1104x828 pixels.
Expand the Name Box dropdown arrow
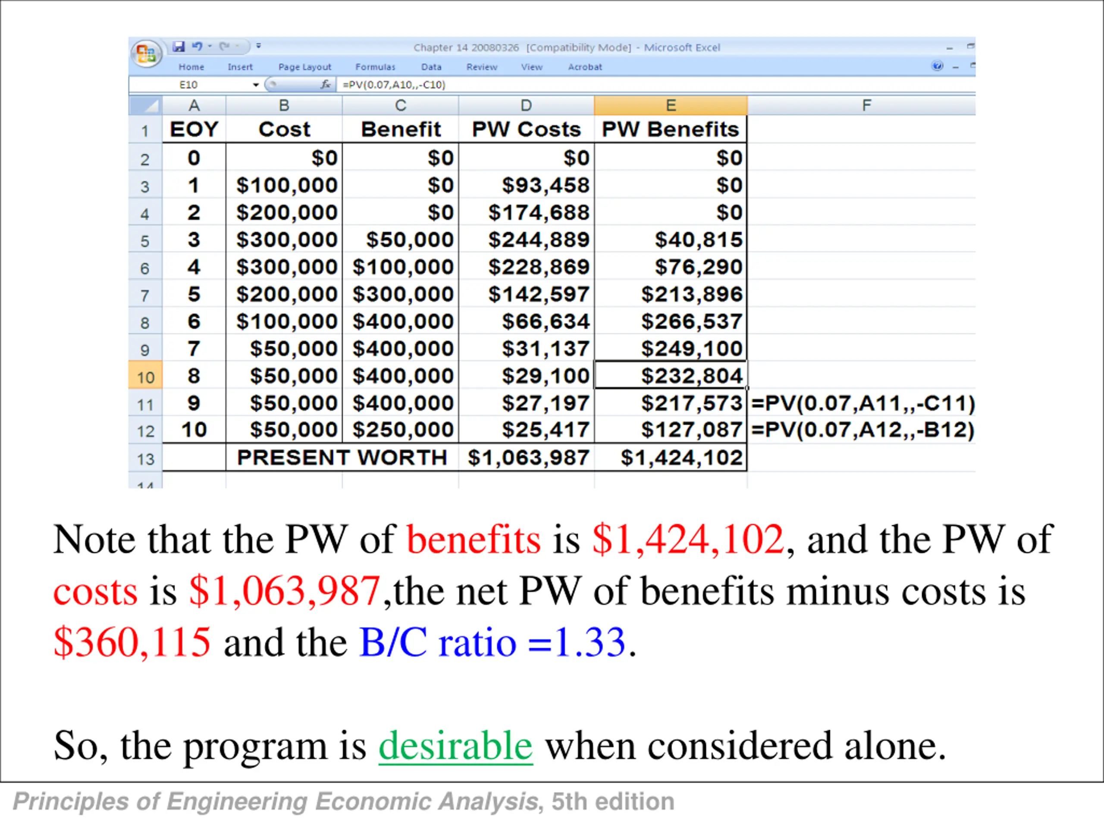coord(256,85)
